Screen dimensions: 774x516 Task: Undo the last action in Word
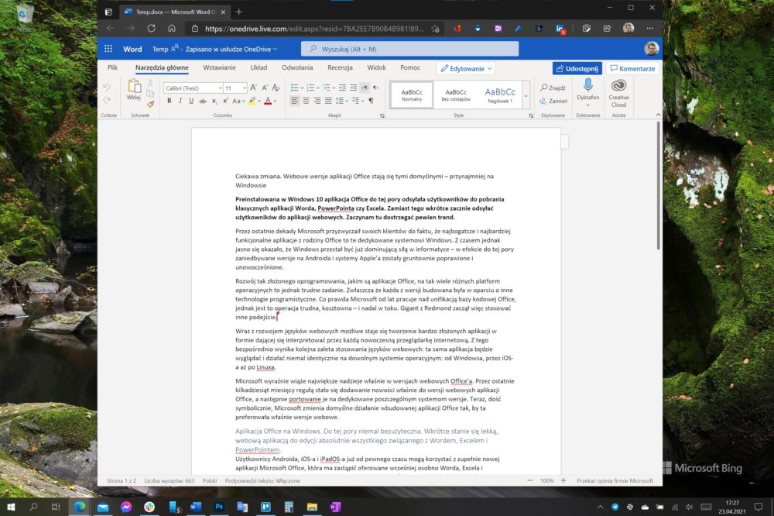[107, 88]
